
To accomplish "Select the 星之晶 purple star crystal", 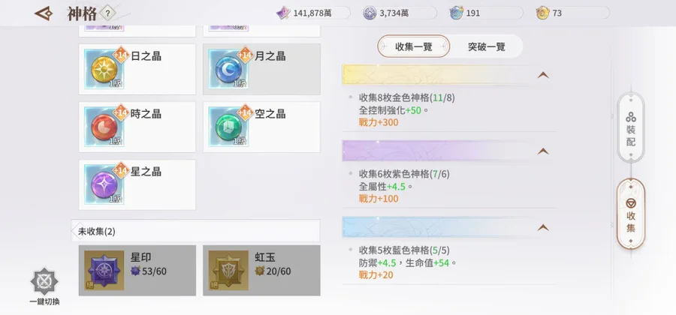I will (104, 185).
